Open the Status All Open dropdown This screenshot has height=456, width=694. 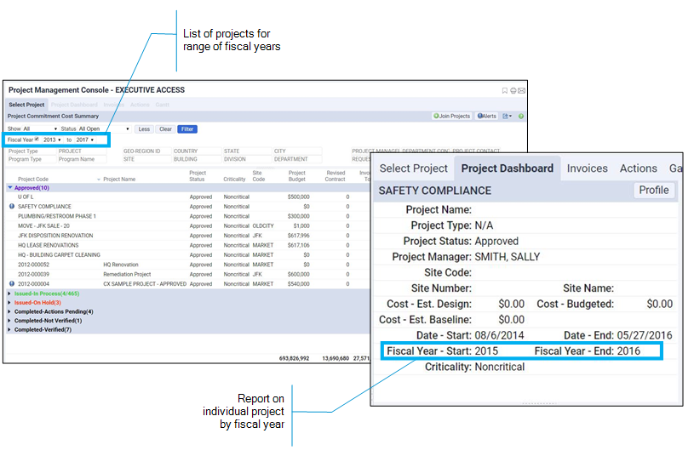(x=104, y=128)
